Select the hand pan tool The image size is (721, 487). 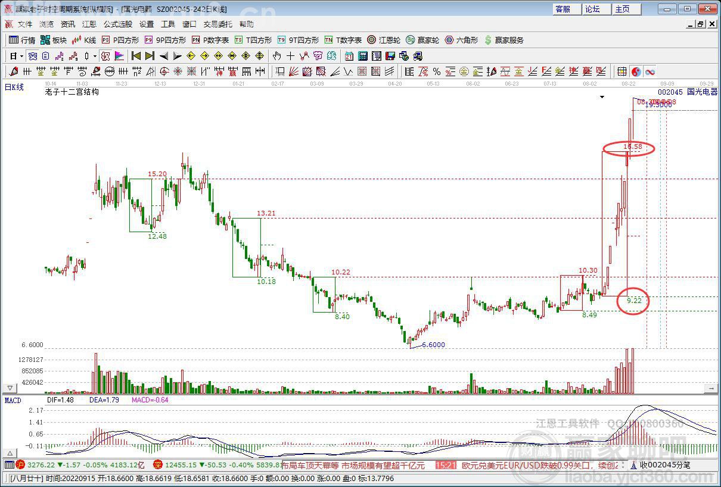(276, 56)
